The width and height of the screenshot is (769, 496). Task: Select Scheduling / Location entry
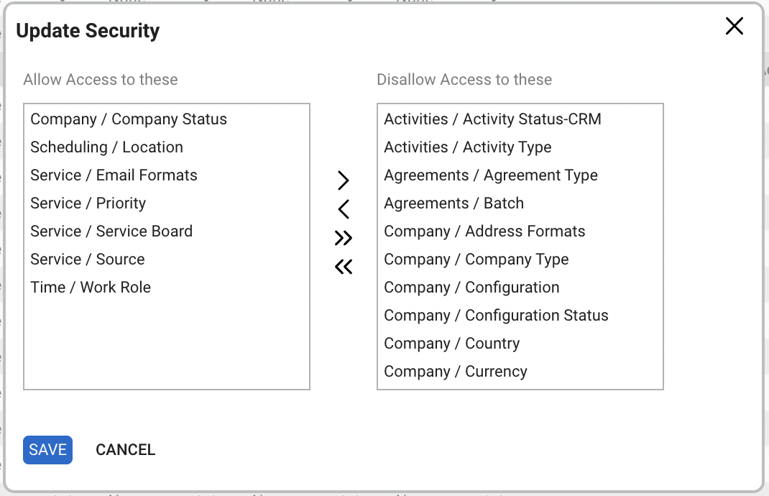pyautogui.click(x=106, y=147)
